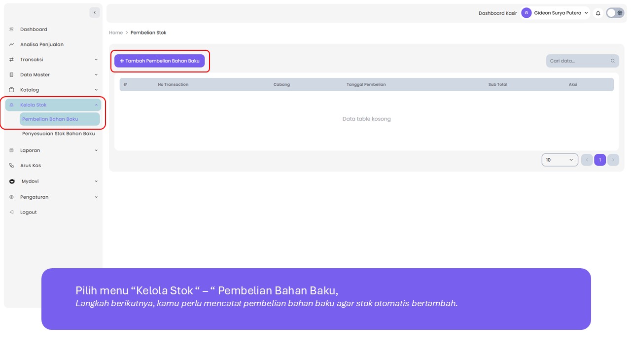Open notifications via the bell icon
631x355 pixels.
pos(598,13)
